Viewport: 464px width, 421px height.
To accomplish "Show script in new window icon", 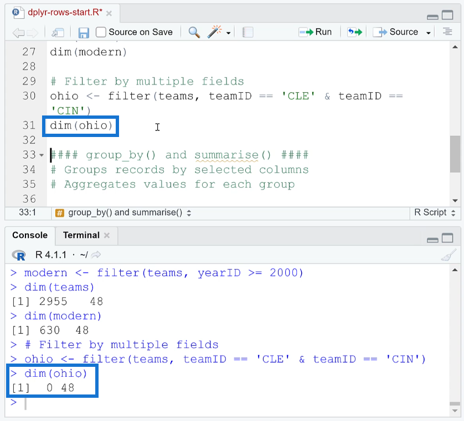I will click(x=58, y=32).
